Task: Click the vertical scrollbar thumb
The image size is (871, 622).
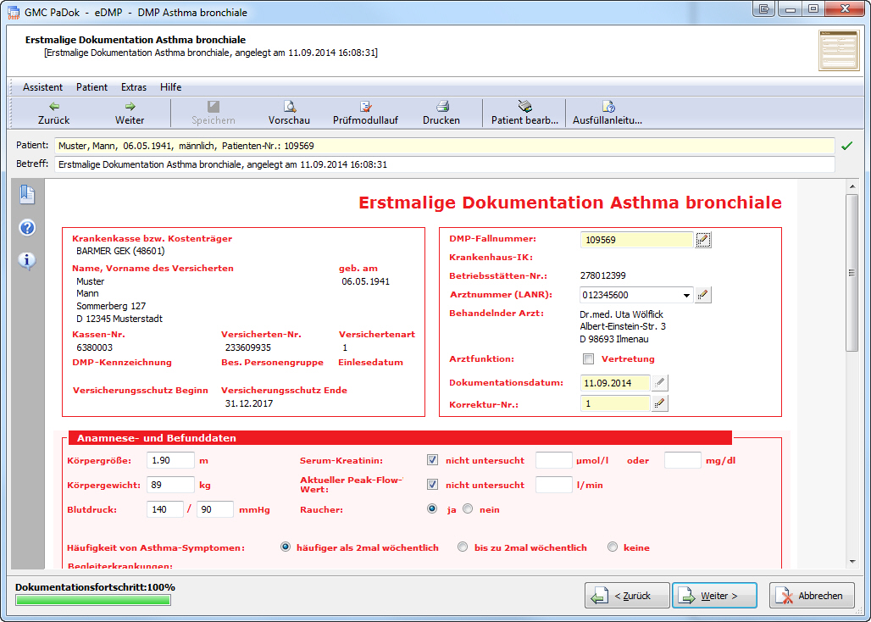Action: pos(852,272)
